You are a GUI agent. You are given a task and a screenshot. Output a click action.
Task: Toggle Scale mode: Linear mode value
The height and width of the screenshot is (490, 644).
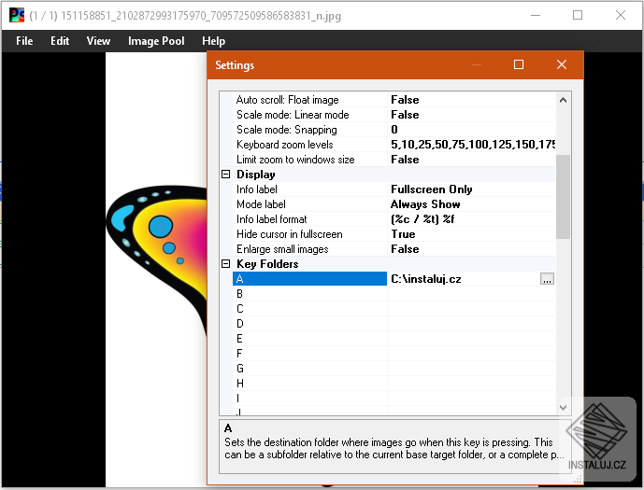tap(471, 115)
